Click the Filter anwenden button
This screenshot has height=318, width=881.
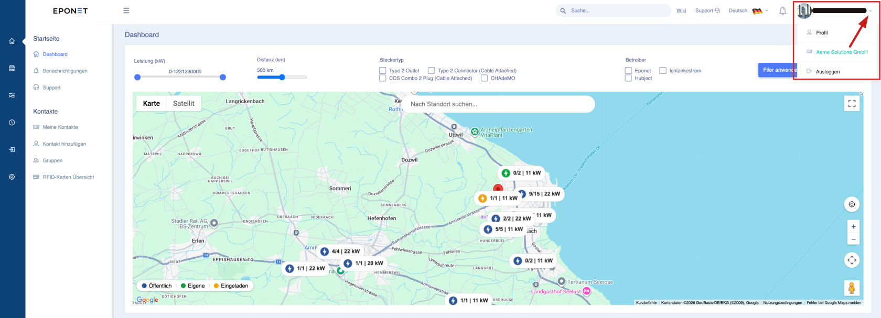[x=778, y=70]
